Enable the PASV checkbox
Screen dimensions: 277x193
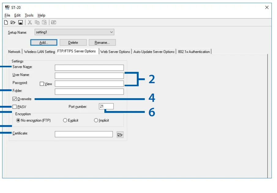(14, 107)
